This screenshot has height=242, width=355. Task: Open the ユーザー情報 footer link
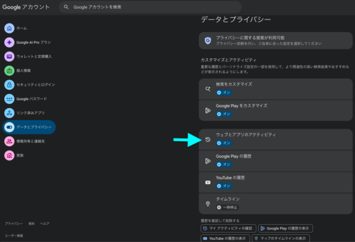[14, 236]
